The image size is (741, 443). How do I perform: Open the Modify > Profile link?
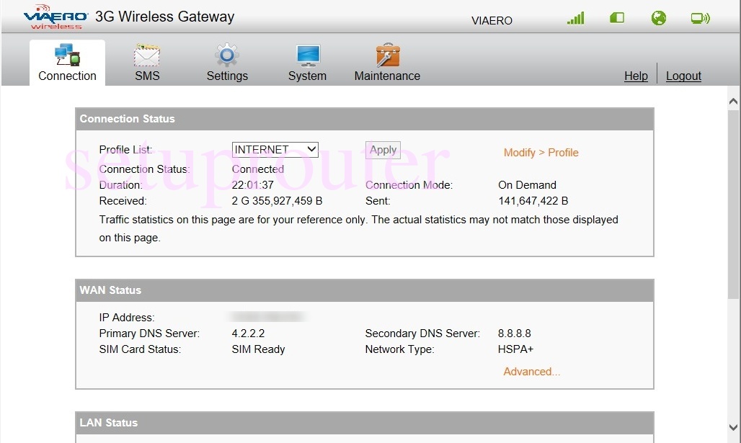[541, 153]
